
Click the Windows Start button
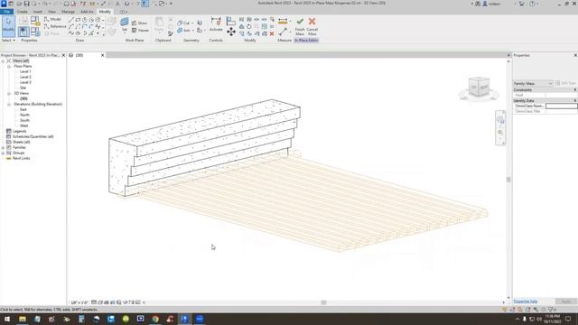[x=7, y=319]
